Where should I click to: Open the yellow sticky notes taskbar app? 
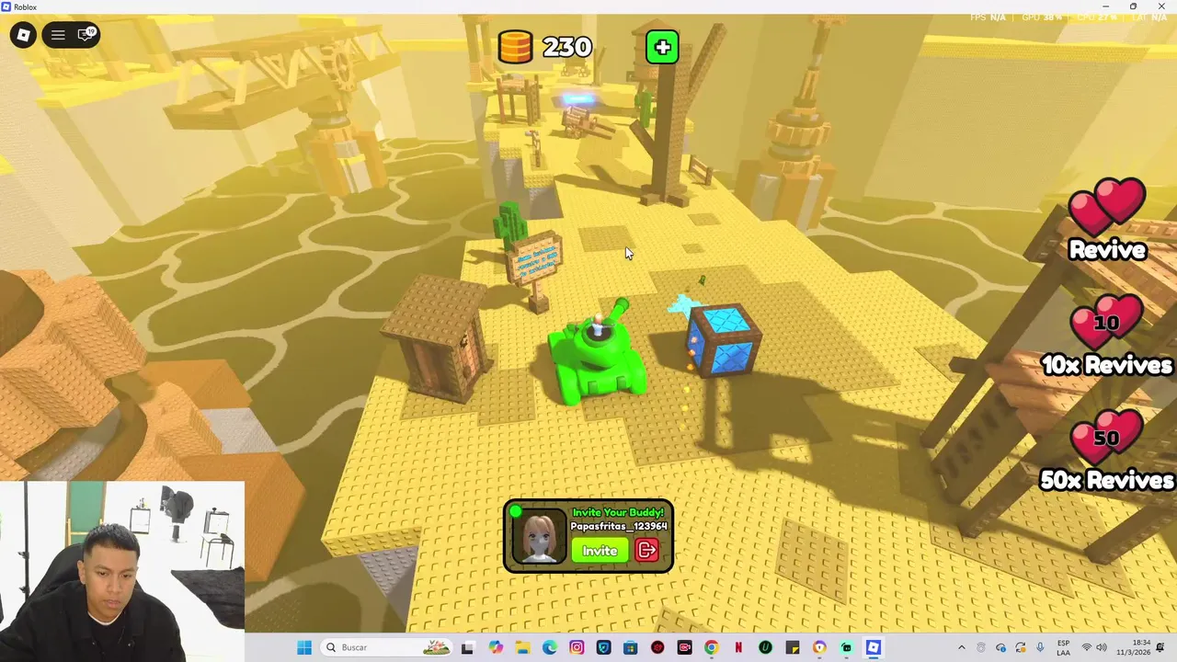(792, 647)
